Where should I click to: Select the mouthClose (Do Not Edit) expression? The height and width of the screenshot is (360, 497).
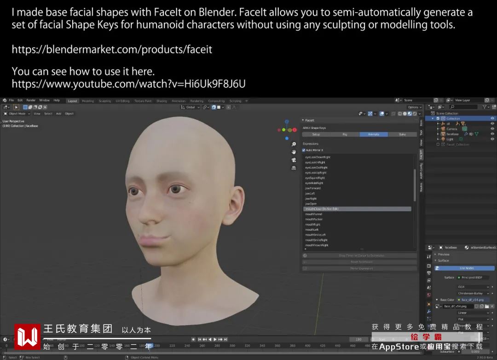pos(357,209)
